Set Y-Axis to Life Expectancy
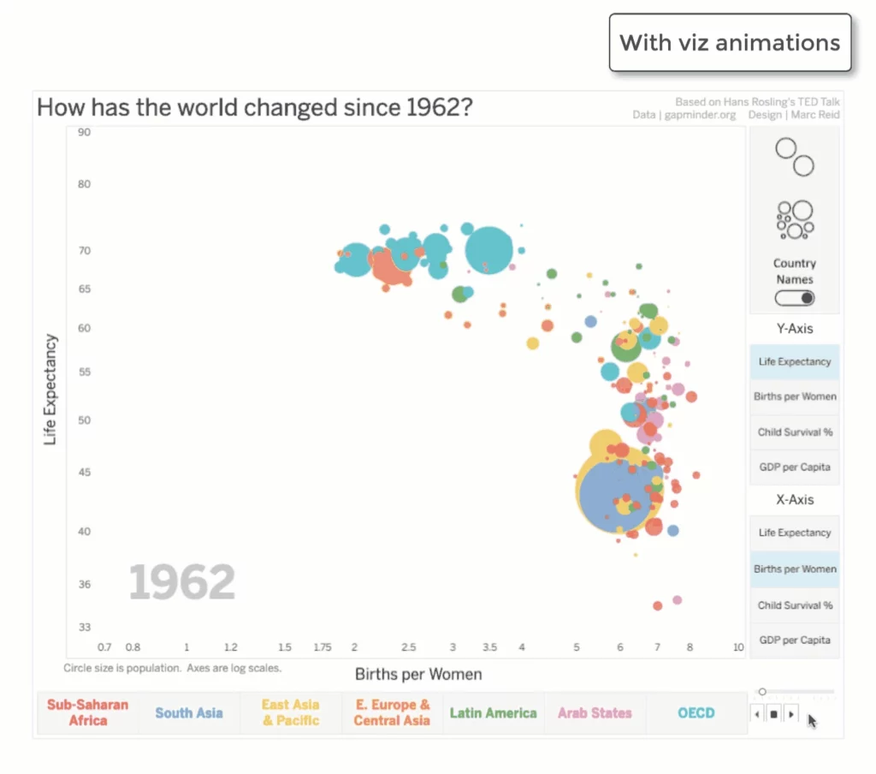Screen dimensions: 876x774 click(795, 362)
